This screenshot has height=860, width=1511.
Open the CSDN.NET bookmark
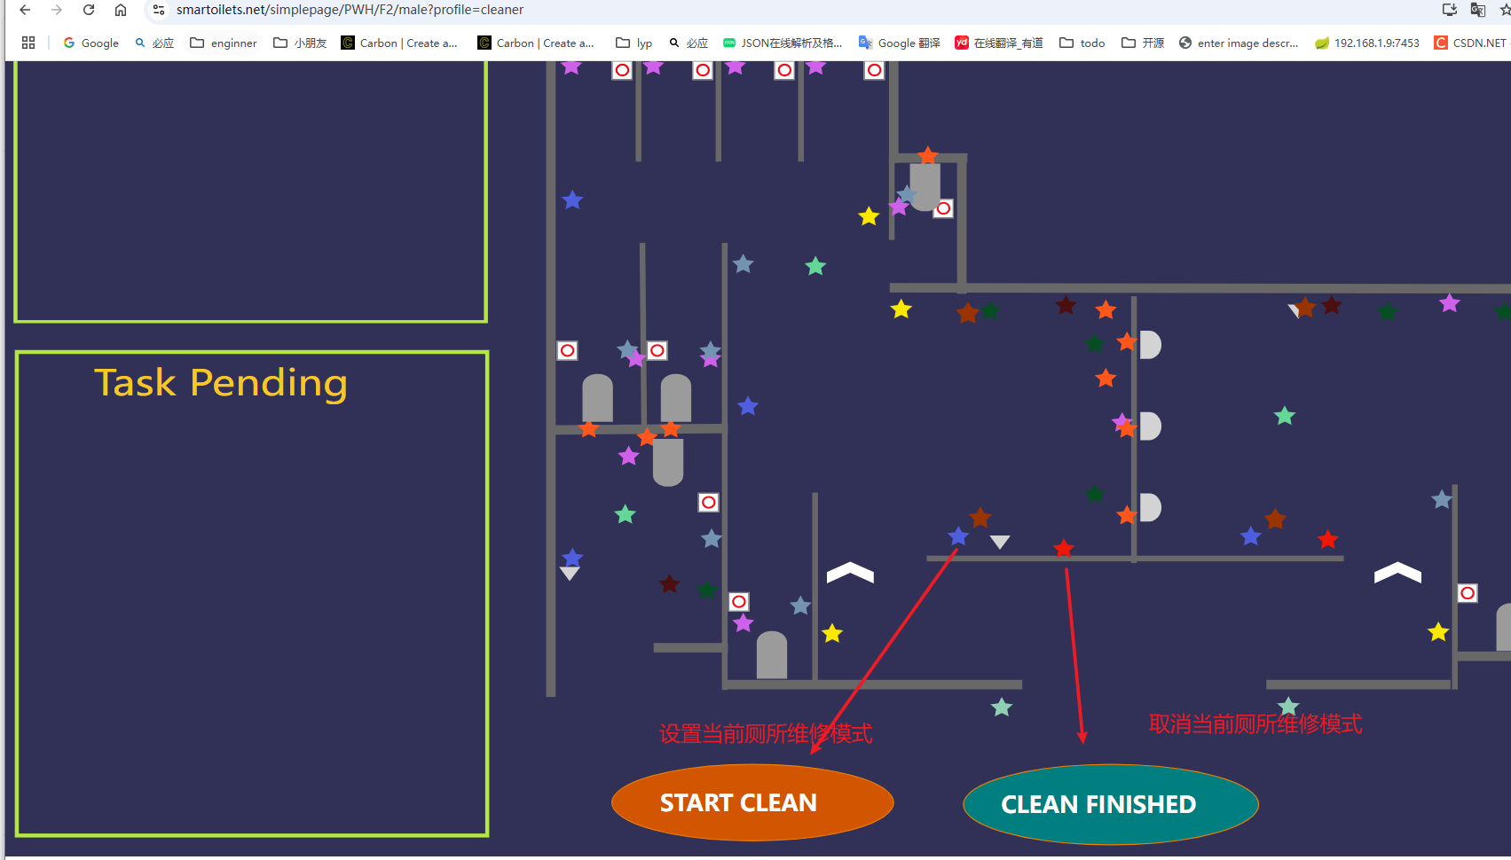point(1471,43)
